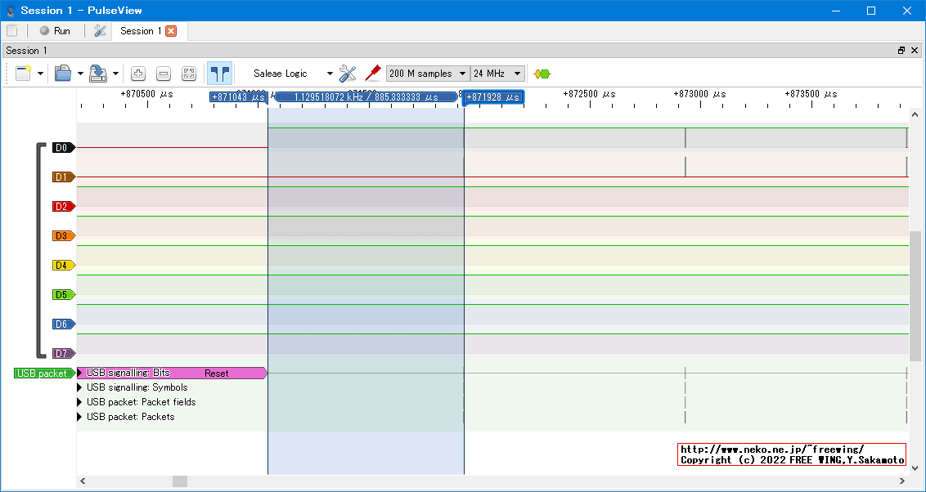Viewport: 926px width, 492px height.
Task: Click the horizontal scrollbar thumb
Action: 179,481
